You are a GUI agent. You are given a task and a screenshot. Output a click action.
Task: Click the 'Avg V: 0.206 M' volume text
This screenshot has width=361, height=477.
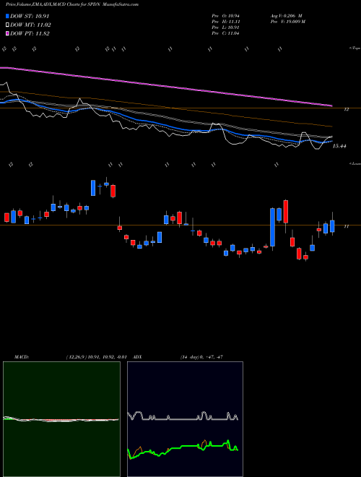[286, 15]
